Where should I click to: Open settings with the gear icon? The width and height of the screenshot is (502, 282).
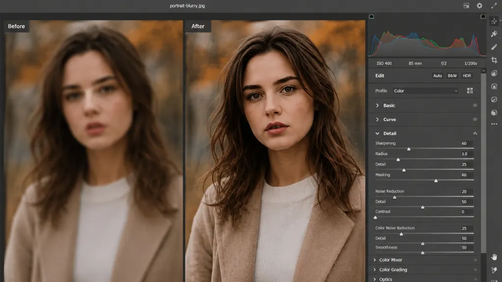(x=479, y=5)
